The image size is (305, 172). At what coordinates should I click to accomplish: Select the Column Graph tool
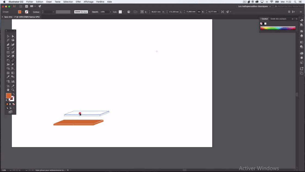click(x=13, y=81)
